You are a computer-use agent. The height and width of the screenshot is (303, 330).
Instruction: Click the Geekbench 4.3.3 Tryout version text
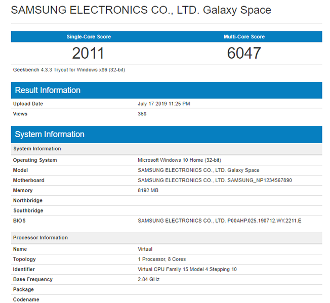click(x=69, y=70)
